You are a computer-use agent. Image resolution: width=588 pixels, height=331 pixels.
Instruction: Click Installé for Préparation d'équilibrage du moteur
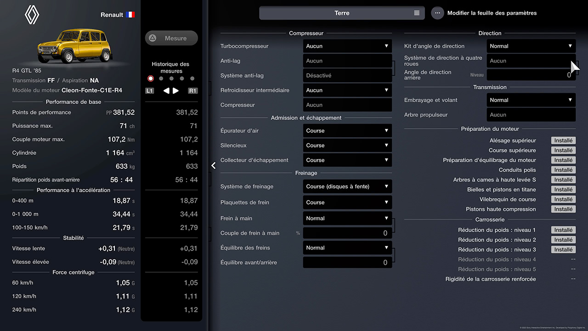tap(563, 160)
